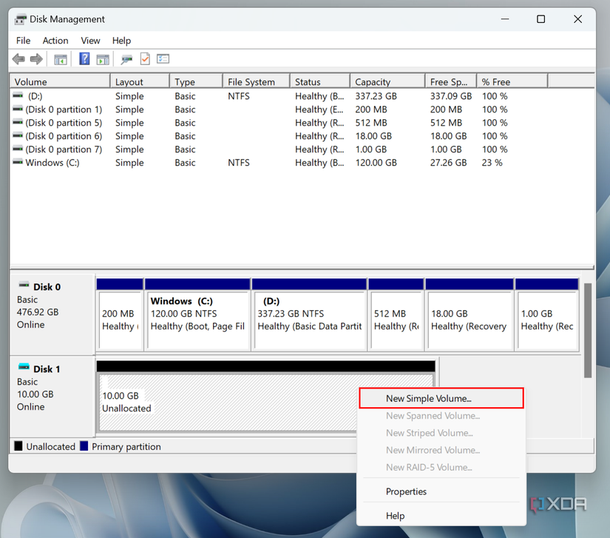Click NTFS cell in Windows (C:) row

(239, 162)
